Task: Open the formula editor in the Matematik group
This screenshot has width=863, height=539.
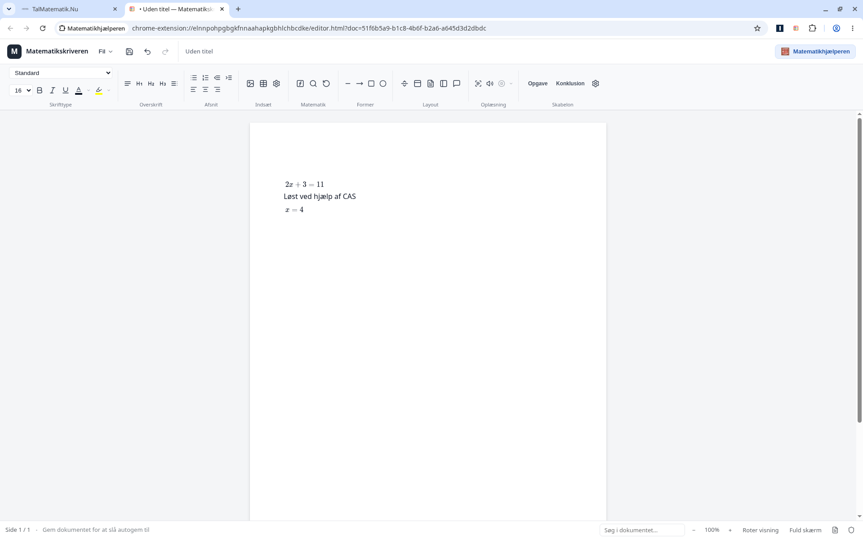Action: [x=300, y=84]
